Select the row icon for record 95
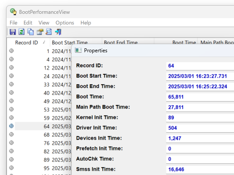Viewport: 234px width, 175px height. coord(12,168)
